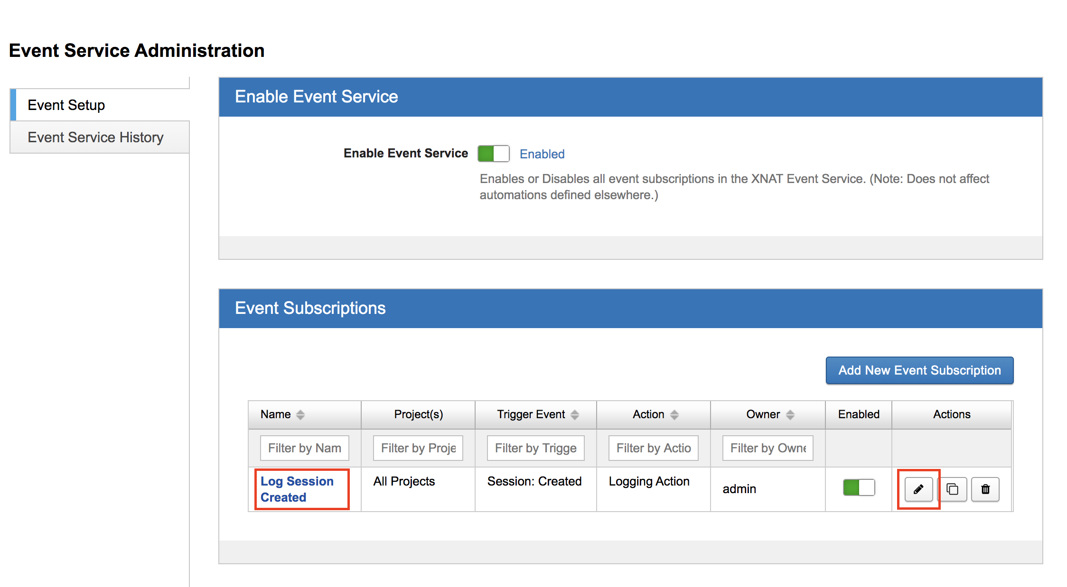Open the Event Setup tab

(66, 105)
